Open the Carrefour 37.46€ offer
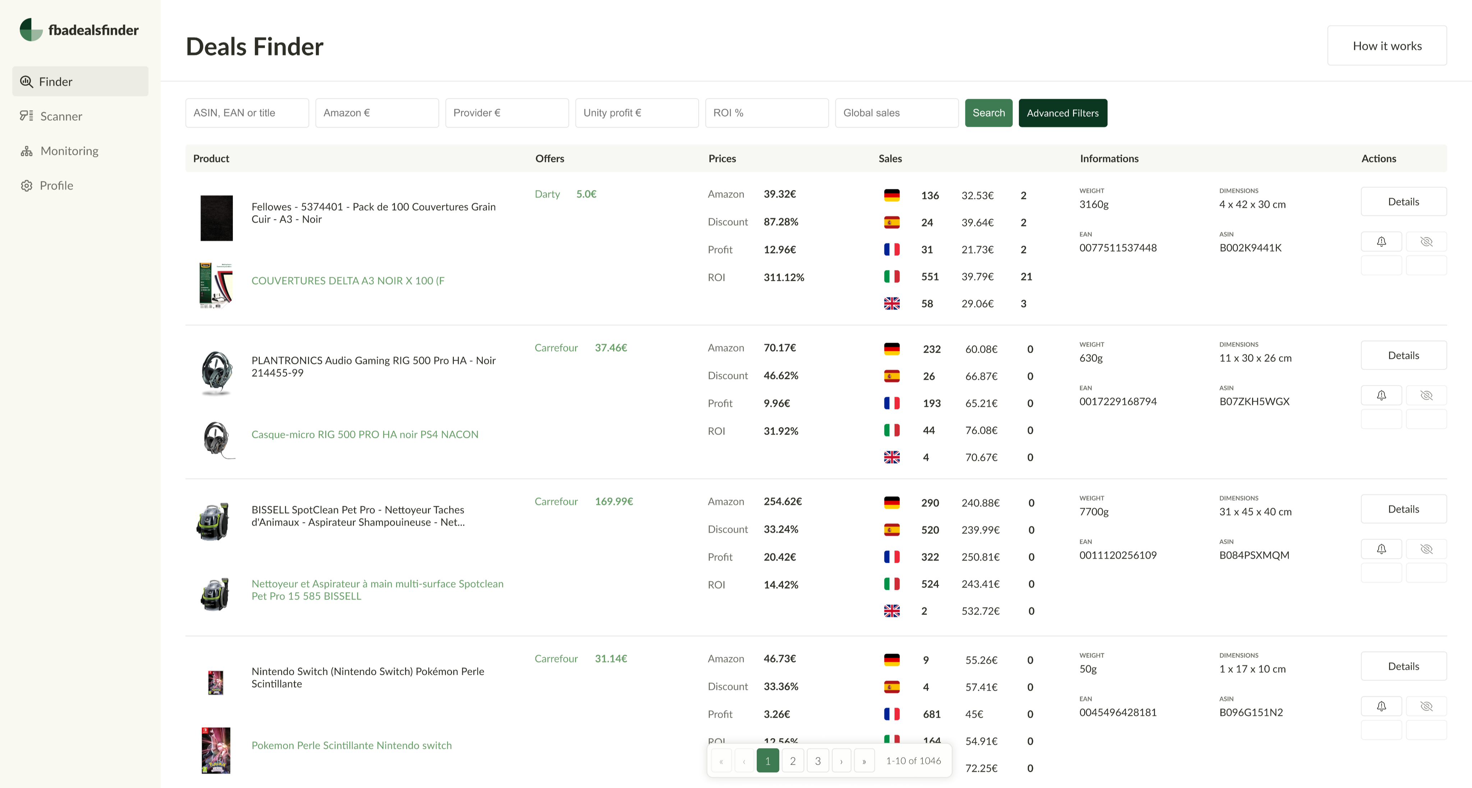This screenshot has width=1472, height=788. [581, 348]
